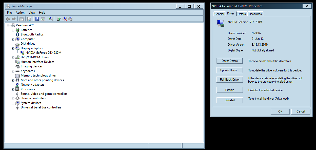Click the Uninstall button in Properties dialog
This screenshot has width=316, height=150.
pyautogui.click(x=230, y=100)
